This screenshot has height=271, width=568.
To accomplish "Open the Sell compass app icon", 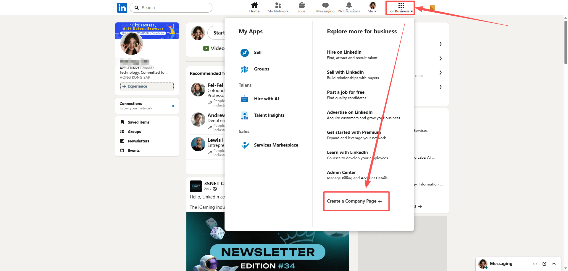I will click(245, 52).
